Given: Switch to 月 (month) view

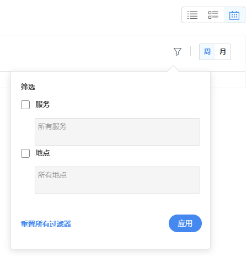Looking at the screenshot, I should point(223,52).
